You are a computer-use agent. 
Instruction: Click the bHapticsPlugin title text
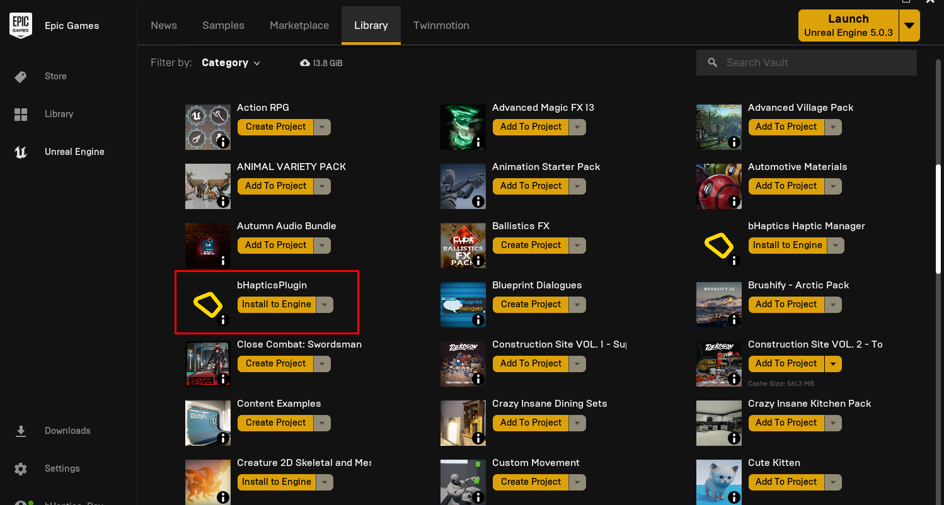click(272, 285)
